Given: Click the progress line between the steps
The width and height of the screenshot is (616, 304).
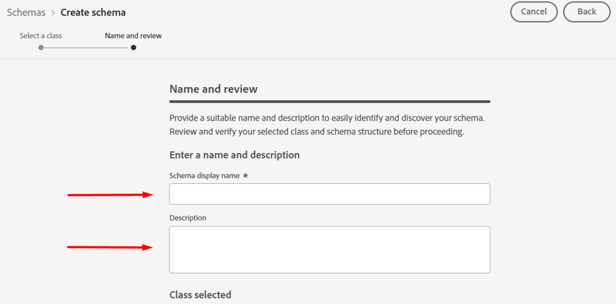Looking at the screenshot, I should (x=86, y=48).
